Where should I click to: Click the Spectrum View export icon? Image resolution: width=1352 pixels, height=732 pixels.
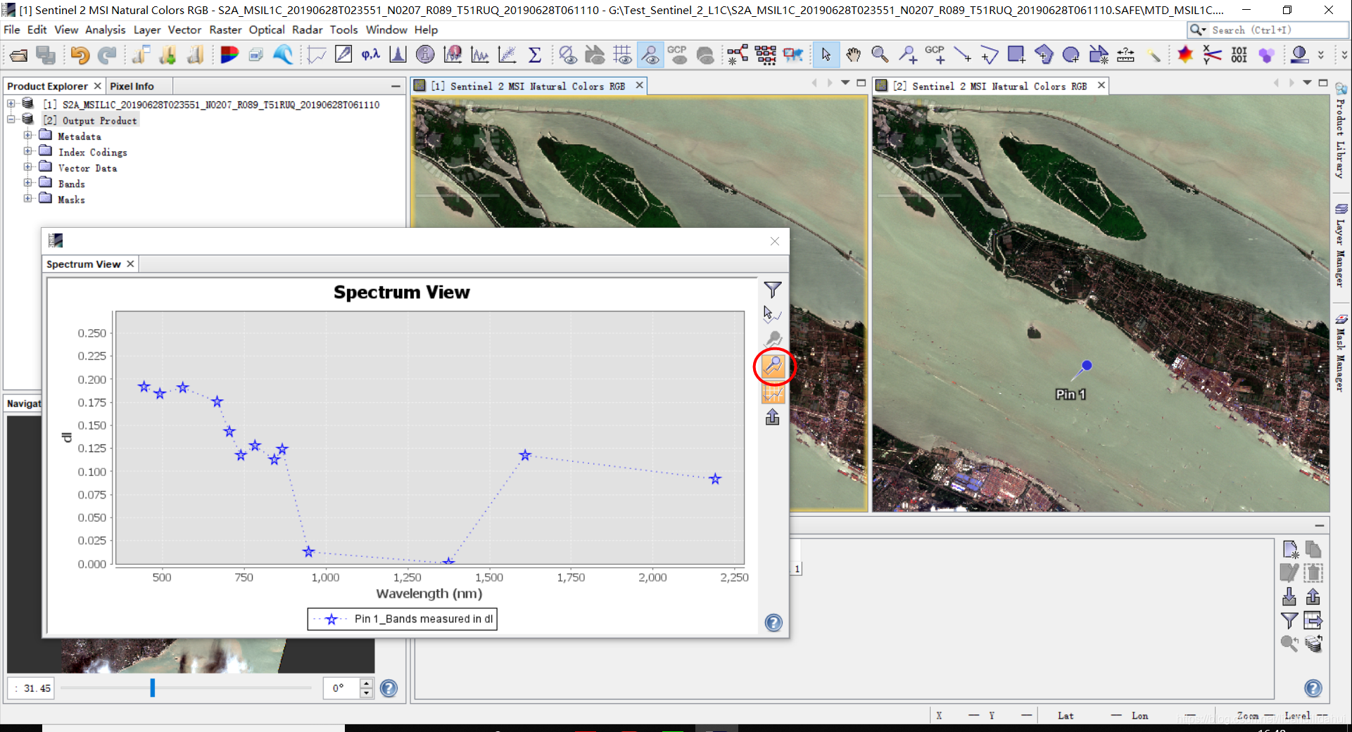[x=773, y=418]
